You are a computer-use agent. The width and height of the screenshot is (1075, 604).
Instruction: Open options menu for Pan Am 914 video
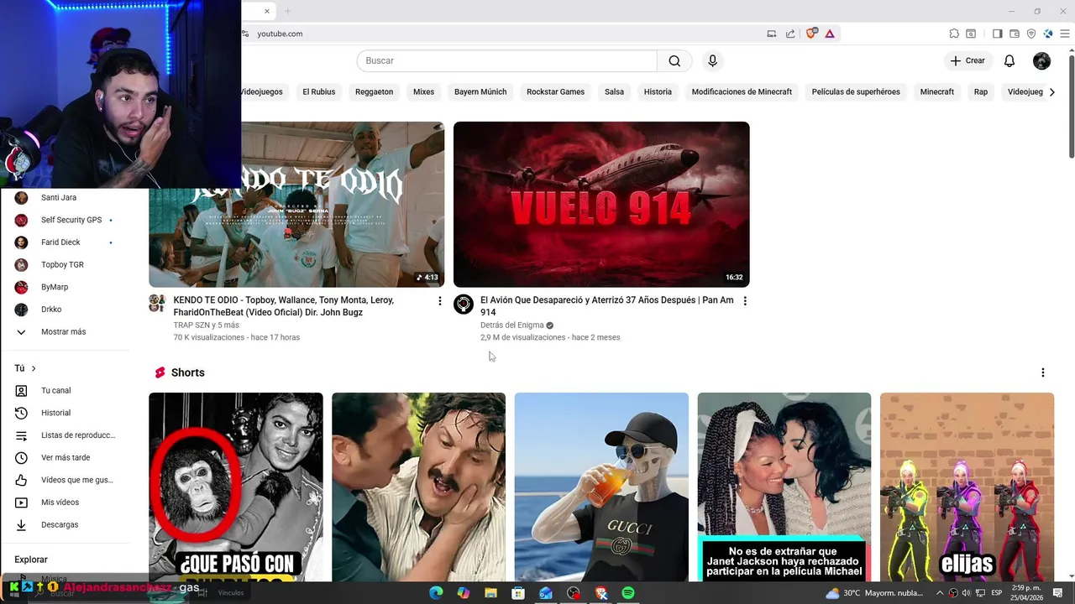[745, 301]
